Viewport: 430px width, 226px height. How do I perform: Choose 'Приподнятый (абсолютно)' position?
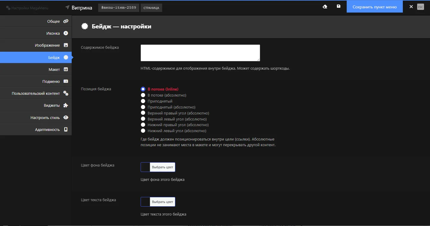point(143,107)
